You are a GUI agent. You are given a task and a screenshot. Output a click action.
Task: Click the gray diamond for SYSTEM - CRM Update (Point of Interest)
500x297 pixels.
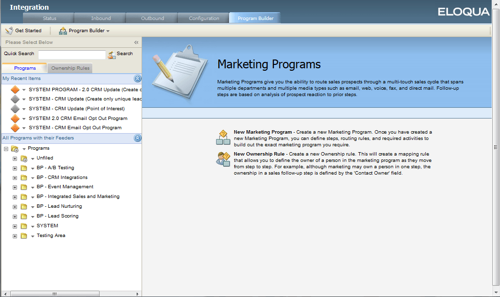tap(15, 108)
